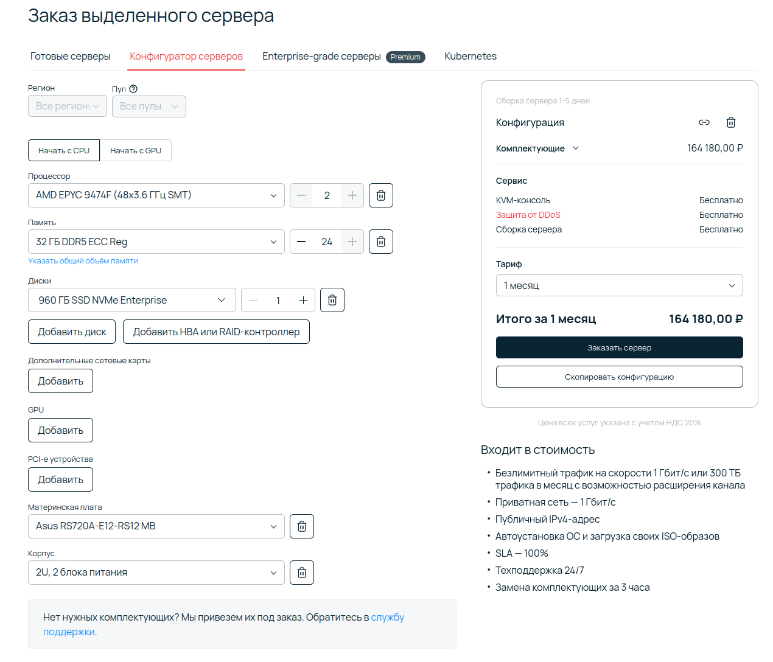Screen dimensions: 773x662
Task: Copy configuration link using chain icon
Action: pos(704,122)
